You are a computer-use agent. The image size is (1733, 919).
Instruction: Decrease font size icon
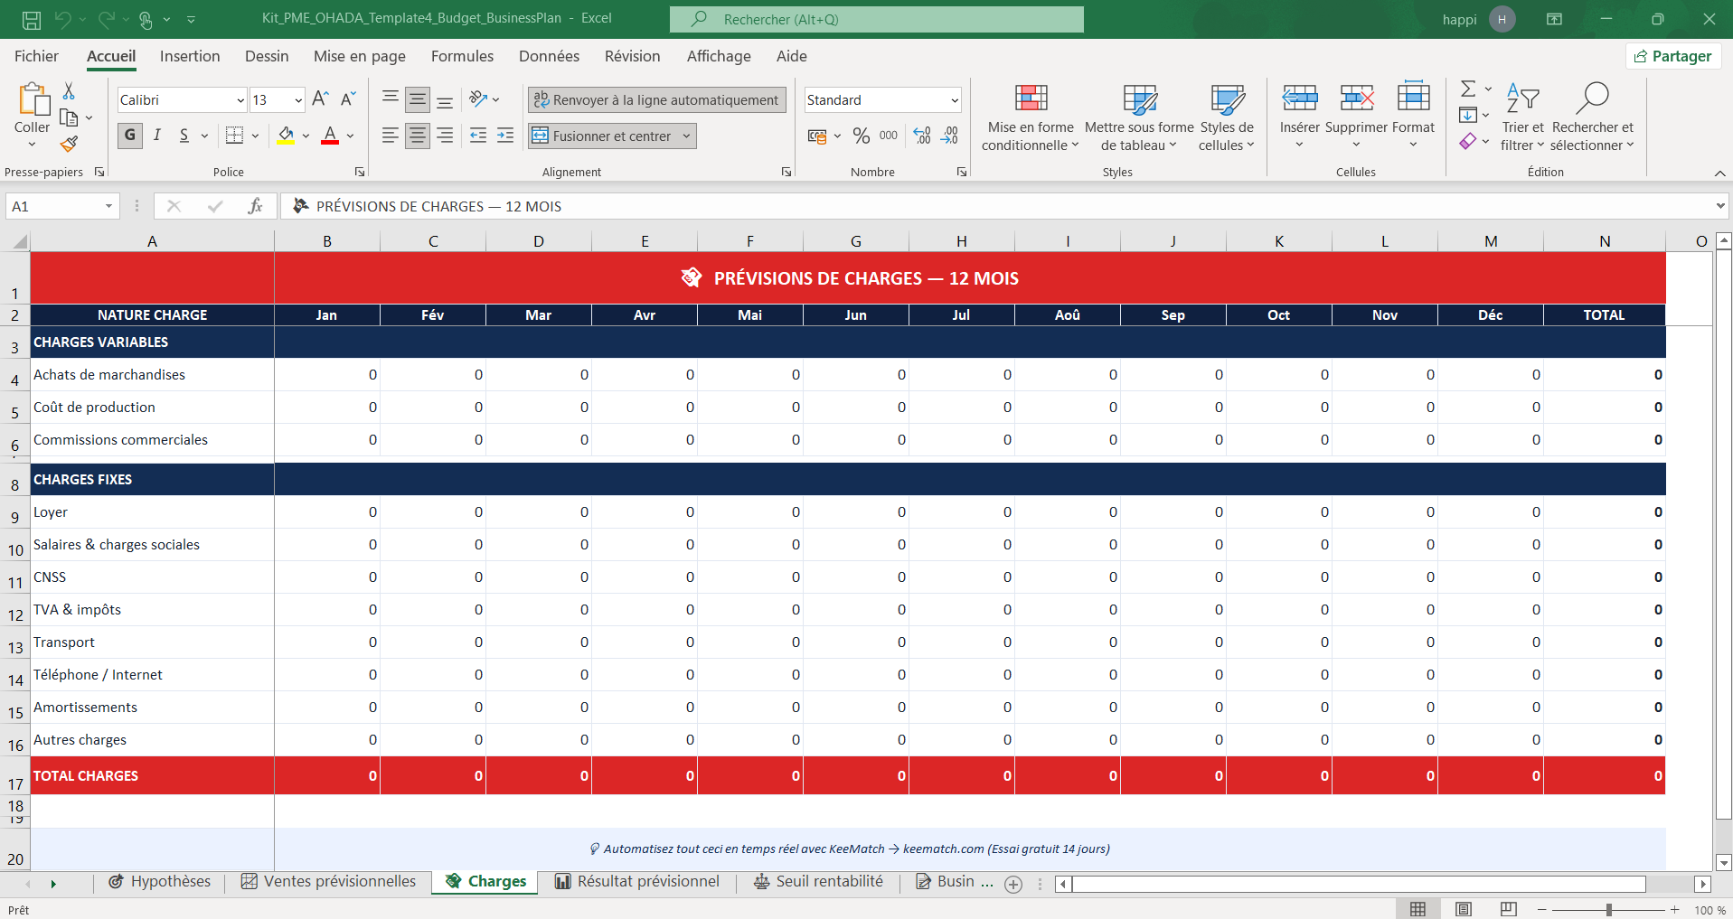click(348, 99)
